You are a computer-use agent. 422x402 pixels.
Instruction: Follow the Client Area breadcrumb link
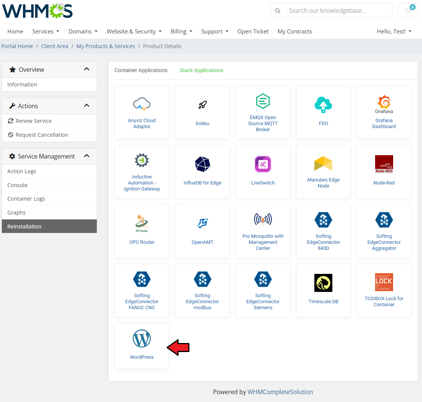[x=55, y=46]
